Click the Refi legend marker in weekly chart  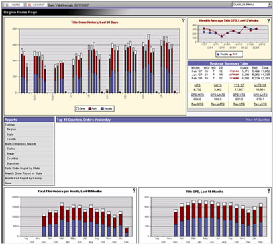(x=231, y=54)
